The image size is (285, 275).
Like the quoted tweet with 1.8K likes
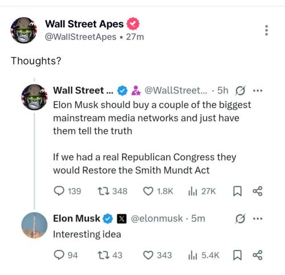point(148,191)
